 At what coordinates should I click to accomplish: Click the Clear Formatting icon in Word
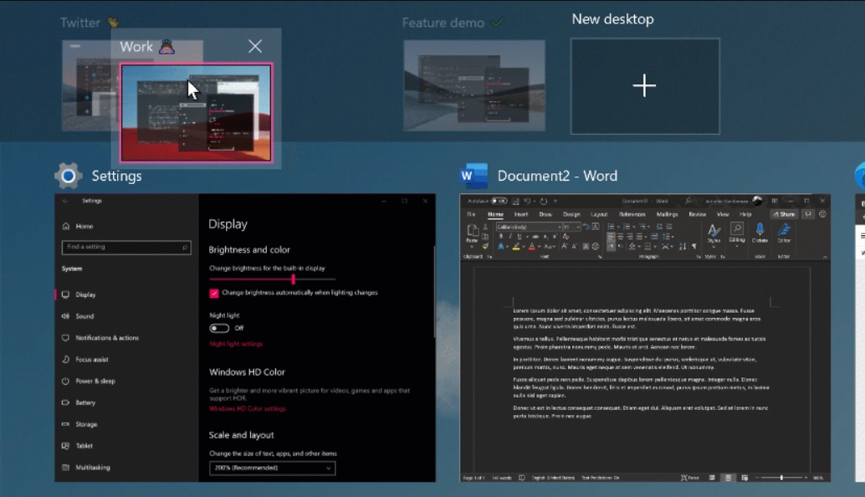click(x=566, y=236)
